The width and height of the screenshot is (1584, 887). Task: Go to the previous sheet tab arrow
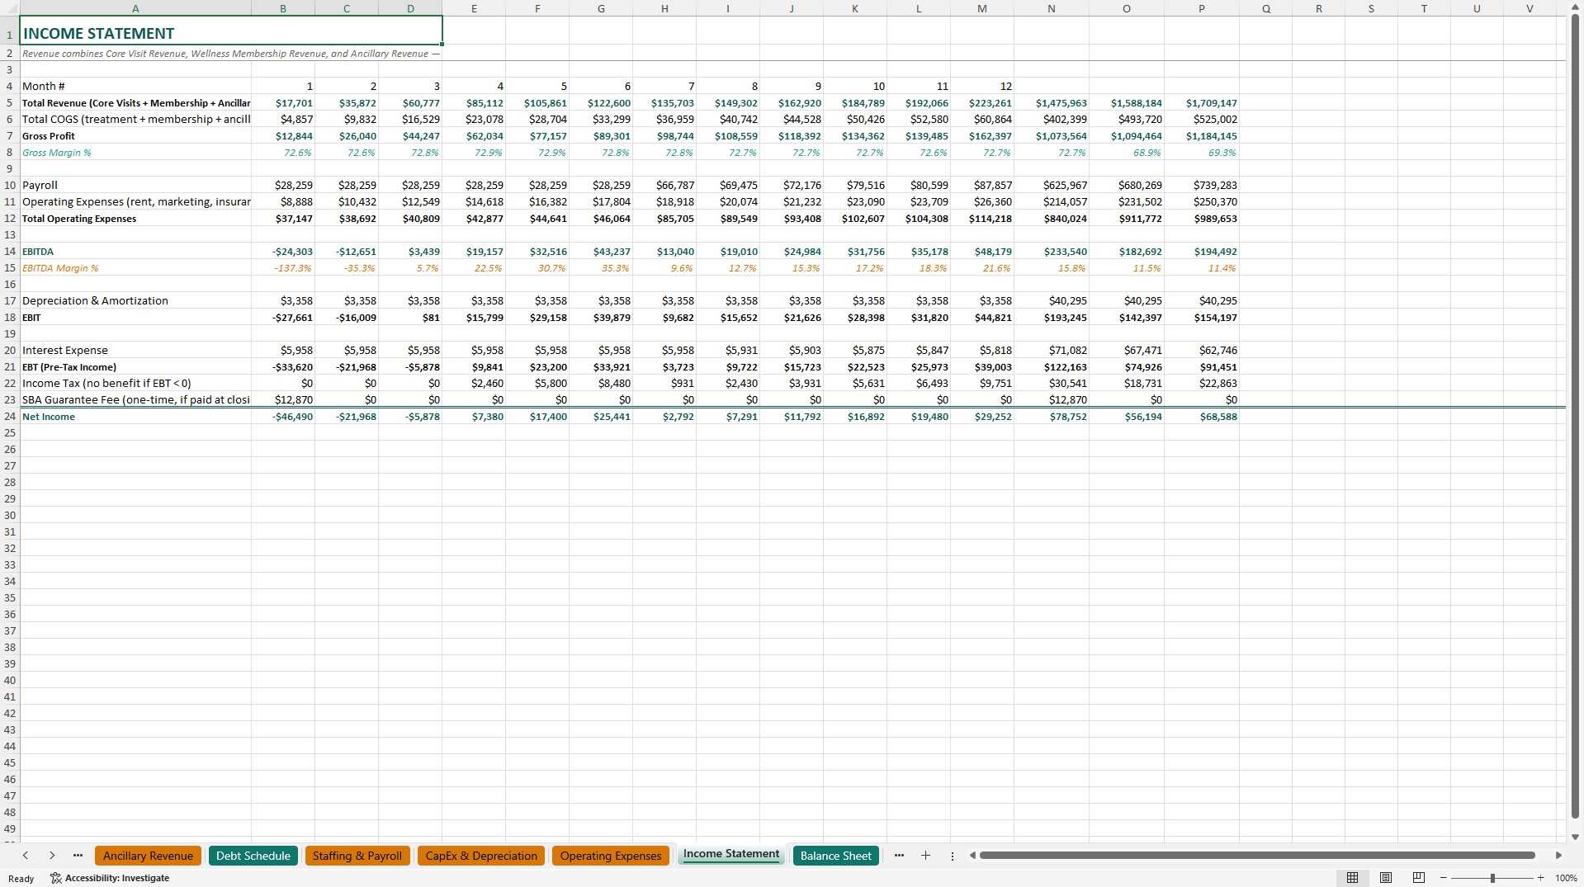pyautogui.click(x=26, y=856)
